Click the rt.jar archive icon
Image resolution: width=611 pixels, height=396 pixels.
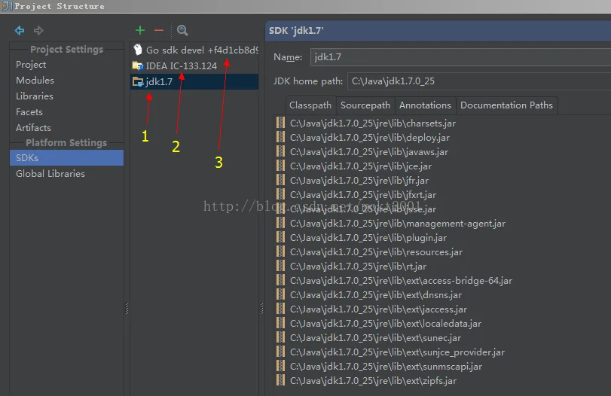(280, 266)
